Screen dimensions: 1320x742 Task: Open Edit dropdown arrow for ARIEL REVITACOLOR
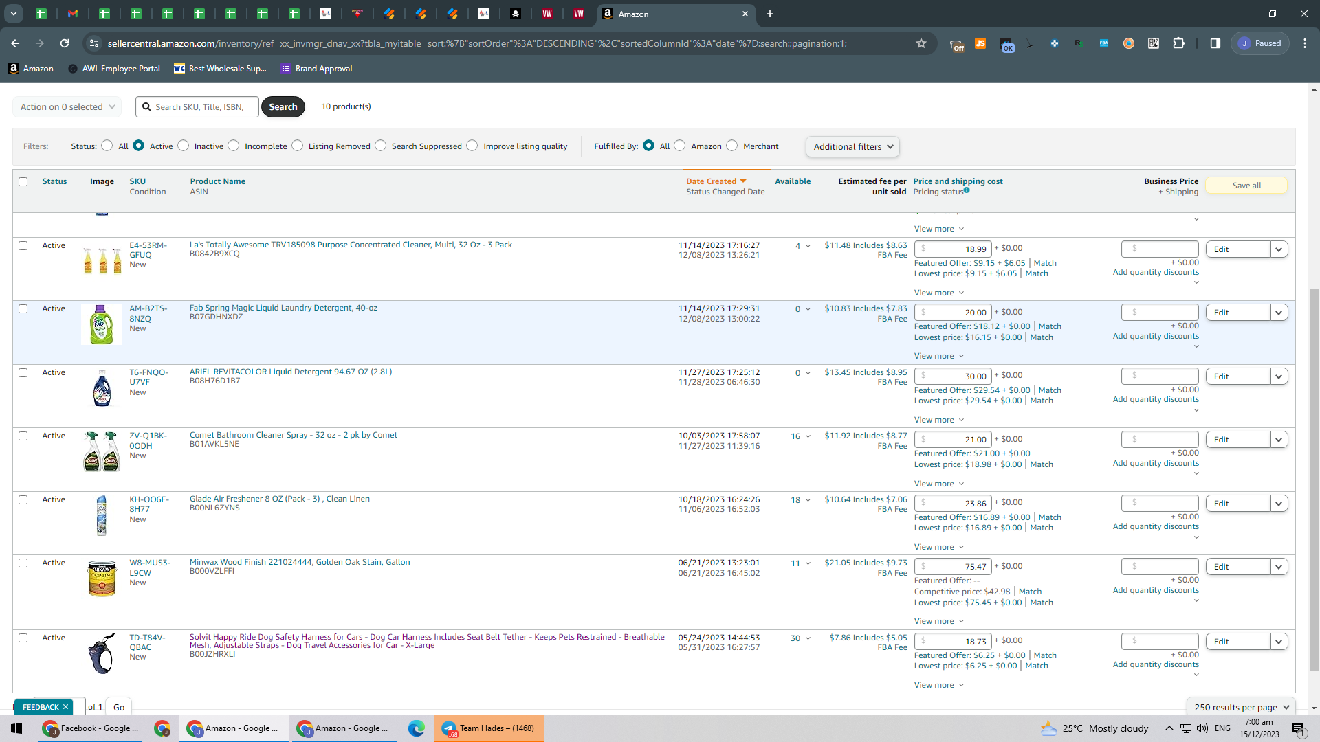pyautogui.click(x=1279, y=376)
